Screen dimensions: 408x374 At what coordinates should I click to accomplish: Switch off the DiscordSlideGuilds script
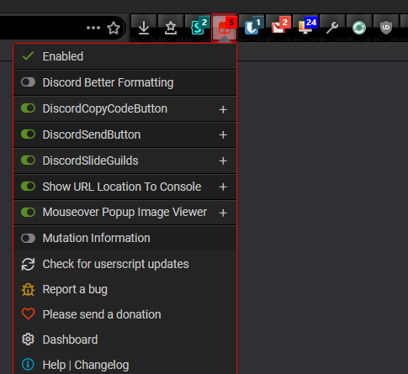coord(28,161)
